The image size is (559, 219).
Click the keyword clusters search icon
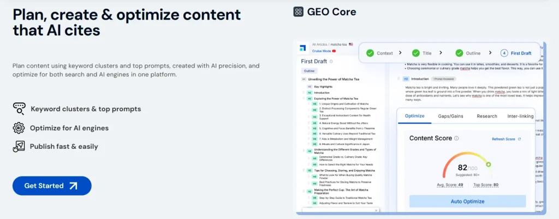(19, 109)
